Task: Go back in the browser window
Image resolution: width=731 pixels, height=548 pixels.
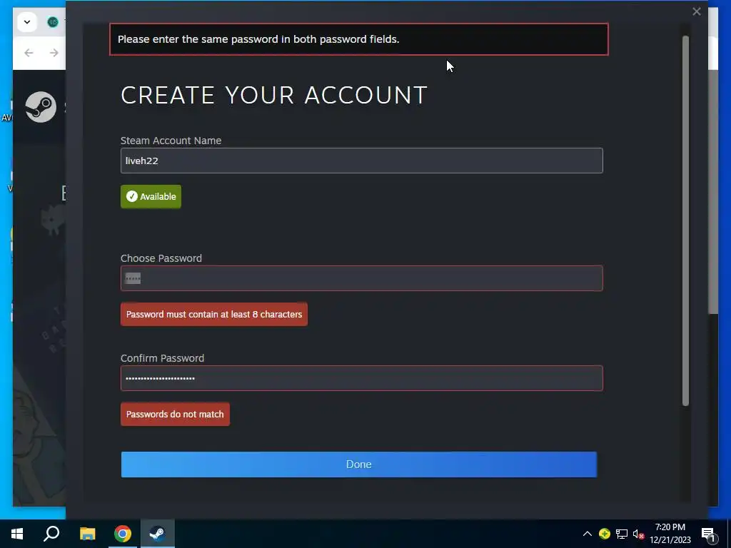Action: click(29, 53)
